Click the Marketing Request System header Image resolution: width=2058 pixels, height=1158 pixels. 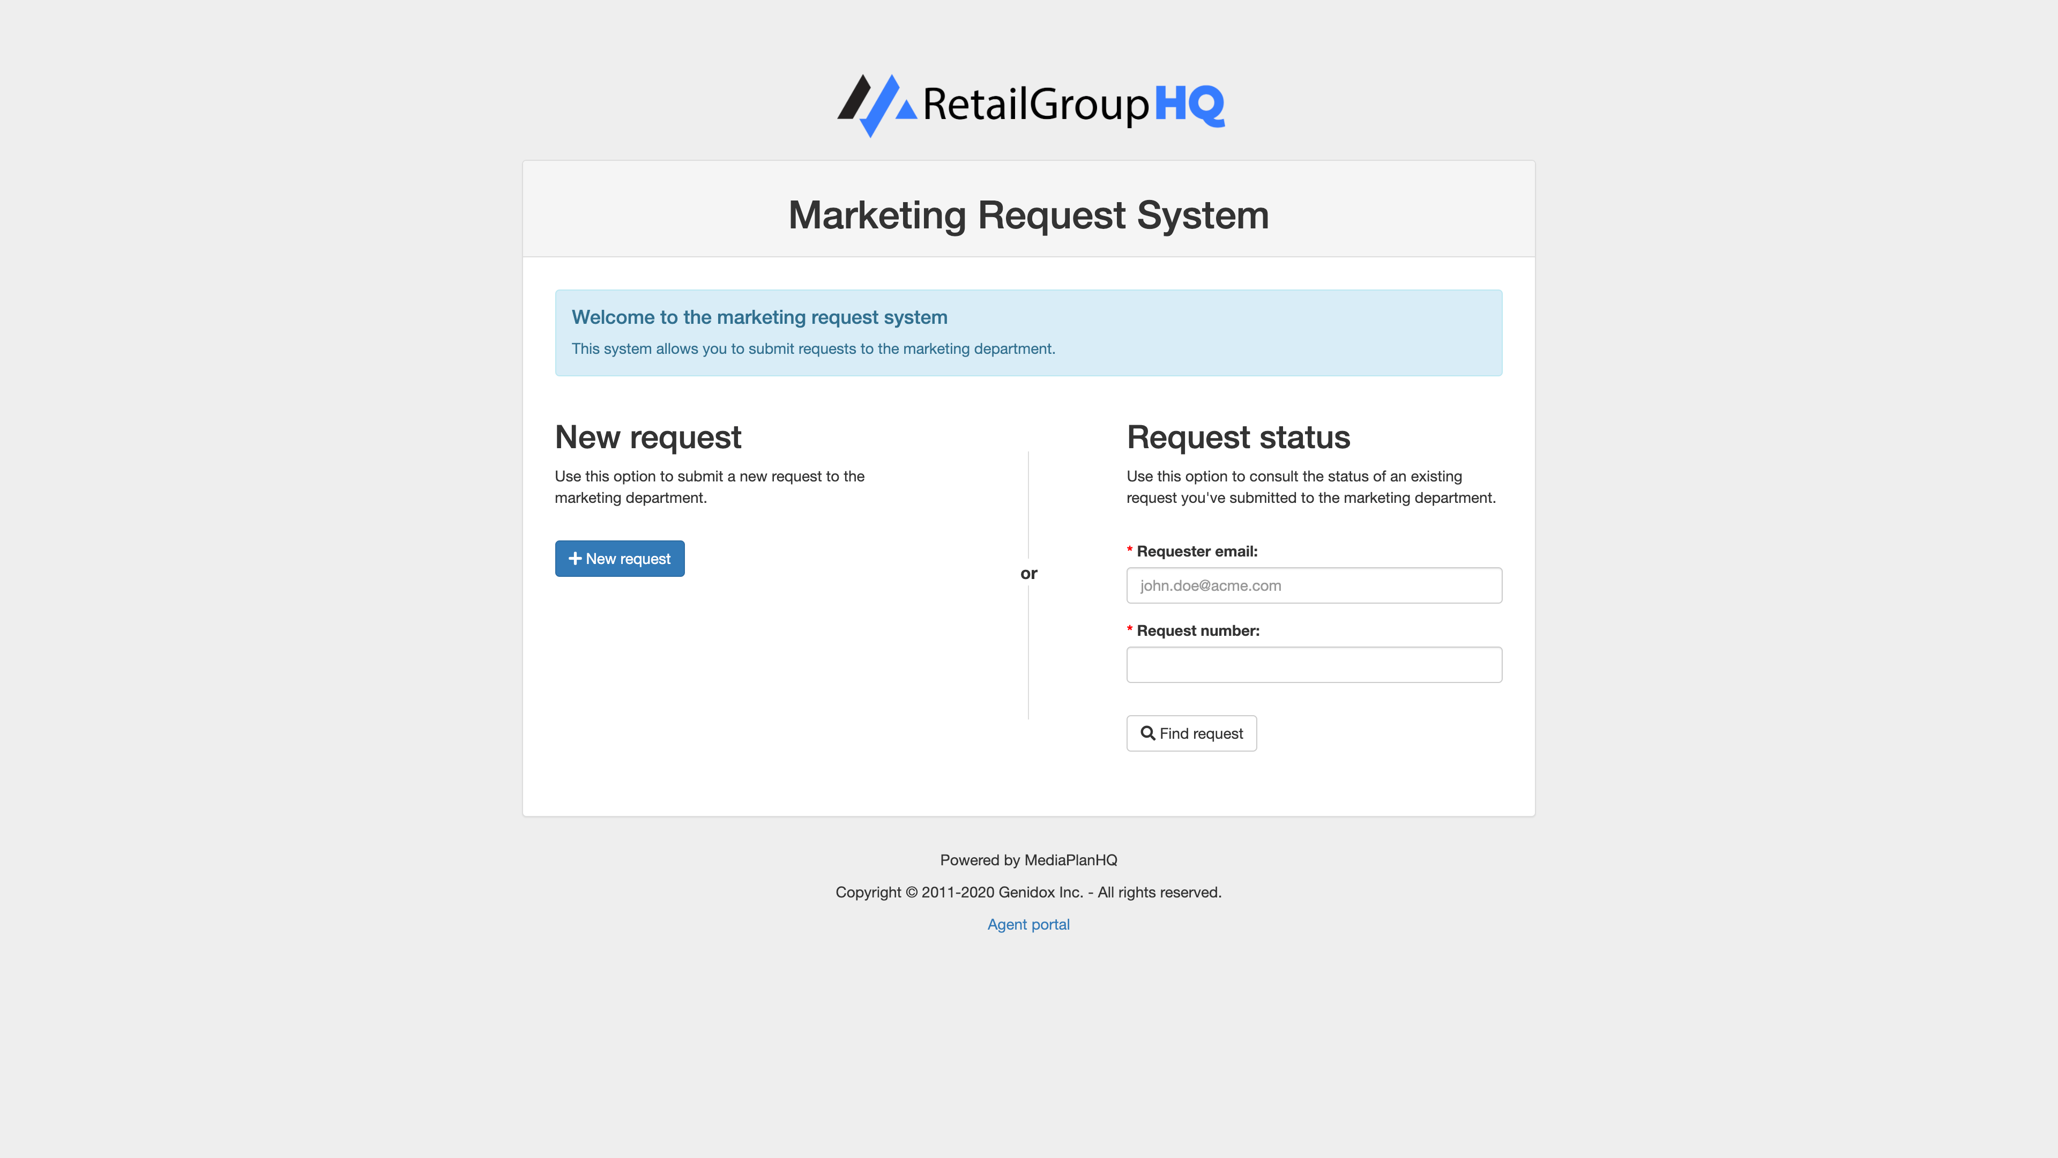click(x=1028, y=215)
